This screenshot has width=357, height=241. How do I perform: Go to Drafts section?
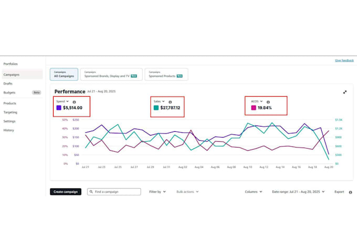[8, 83]
